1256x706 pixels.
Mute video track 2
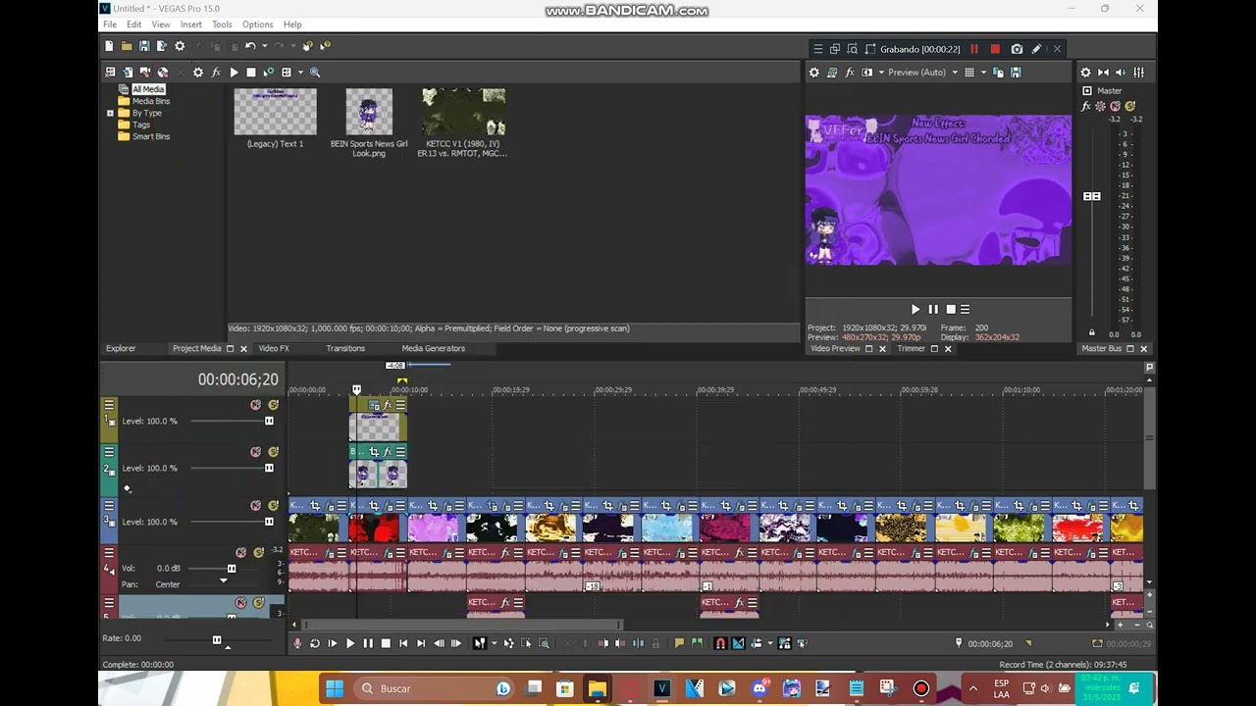pyautogui.click(x=255, y=452)
